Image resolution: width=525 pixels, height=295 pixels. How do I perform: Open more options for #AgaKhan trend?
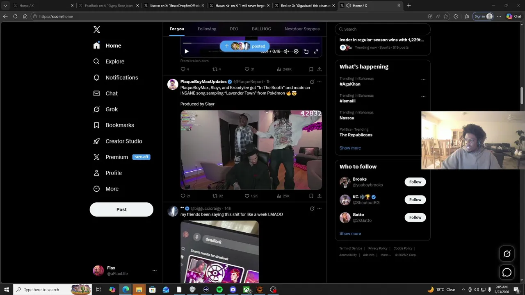coord(423,79)
